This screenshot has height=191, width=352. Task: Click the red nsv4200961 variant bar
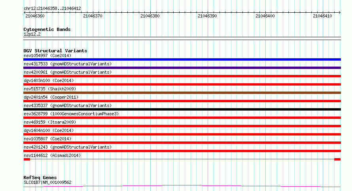(182, 76)
